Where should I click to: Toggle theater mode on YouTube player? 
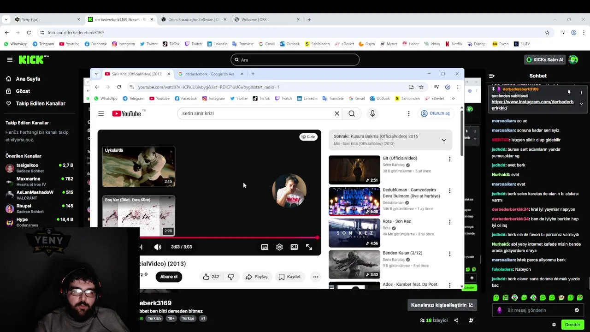[x=294, y=247]
